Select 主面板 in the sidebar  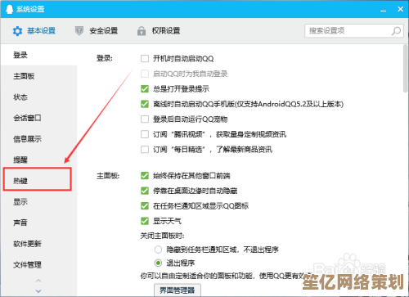pyautogui.click(x=38, y=76)
